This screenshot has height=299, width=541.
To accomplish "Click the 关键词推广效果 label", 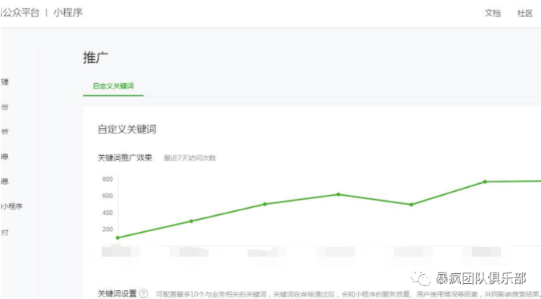I will tap(125, 158).
